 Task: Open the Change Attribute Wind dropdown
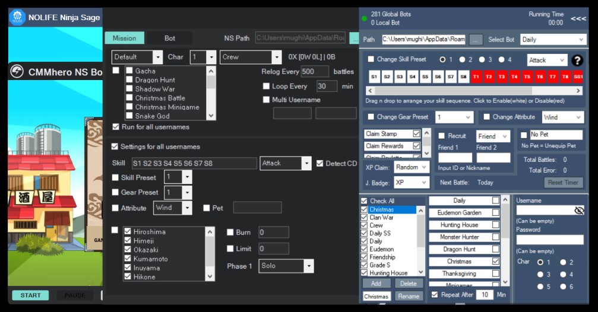tap(563, 117)
